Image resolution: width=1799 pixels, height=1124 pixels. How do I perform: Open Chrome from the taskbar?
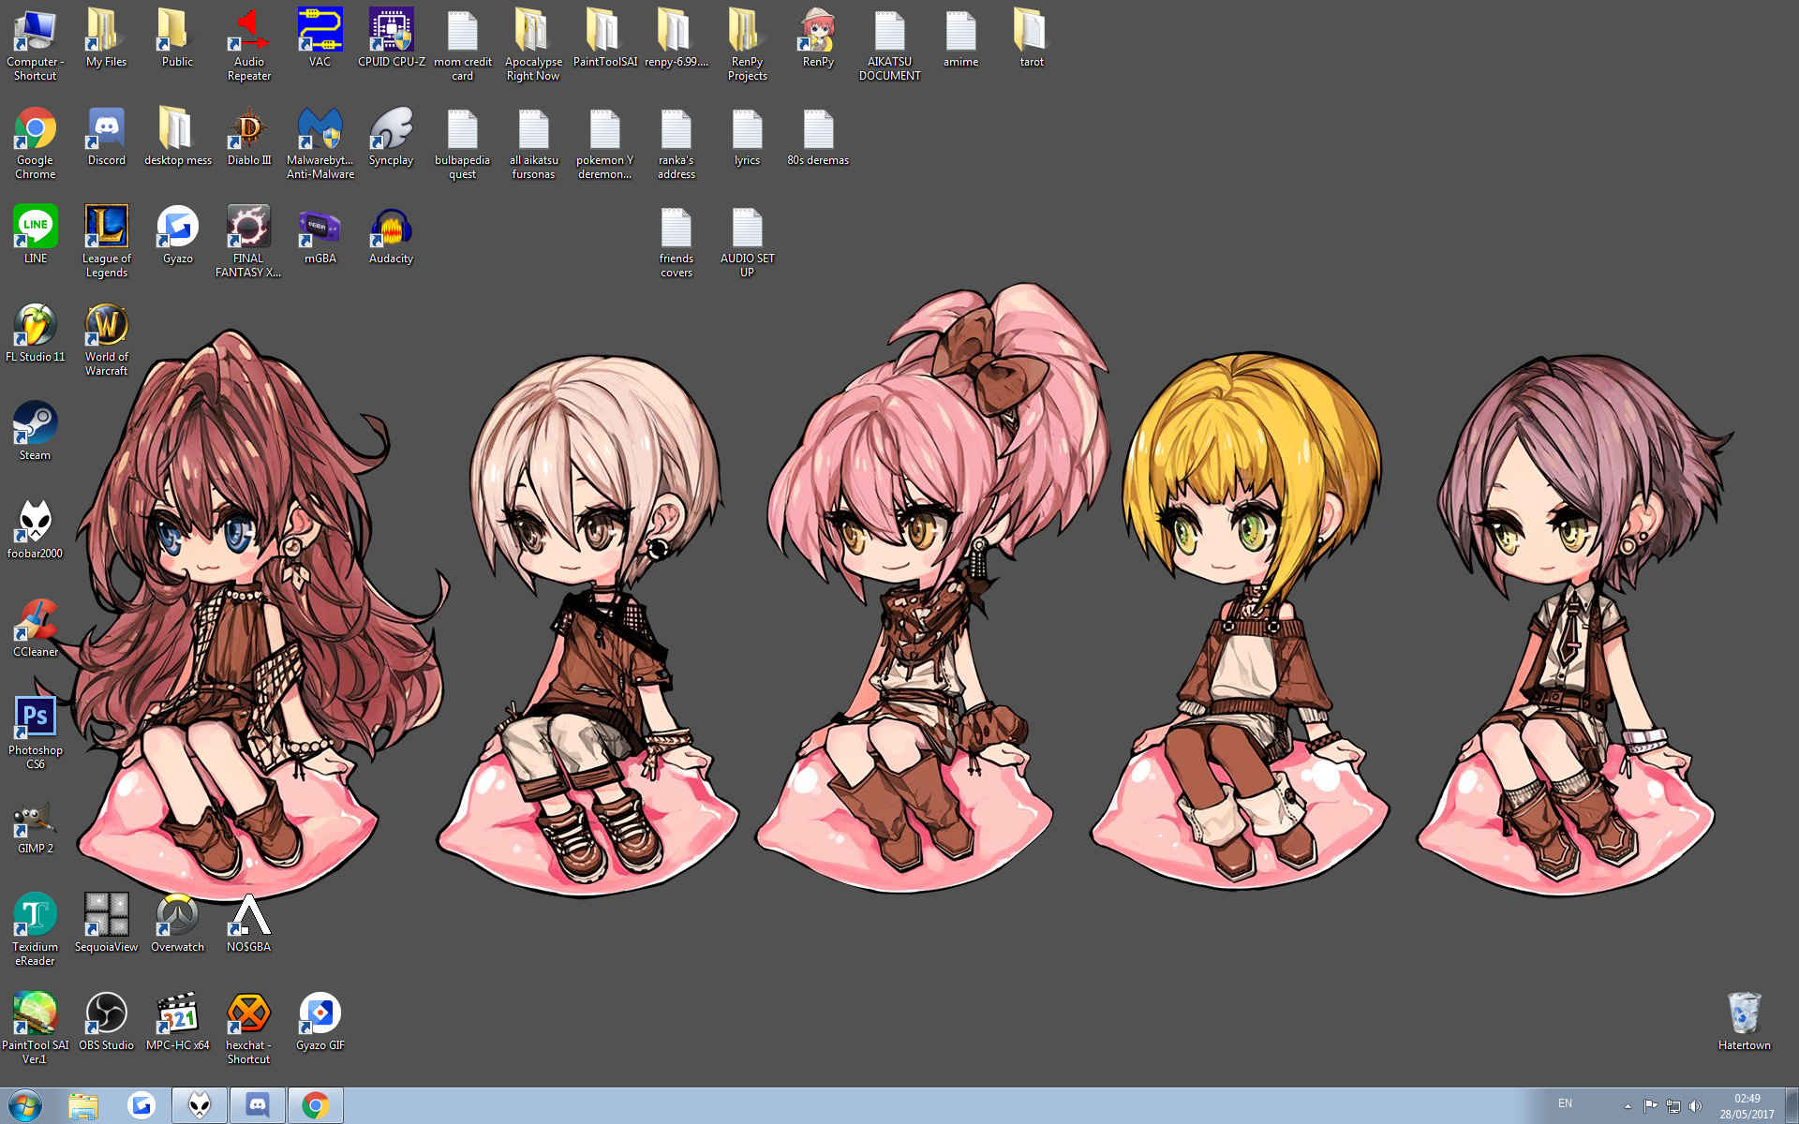click(x=316, y=1106)
